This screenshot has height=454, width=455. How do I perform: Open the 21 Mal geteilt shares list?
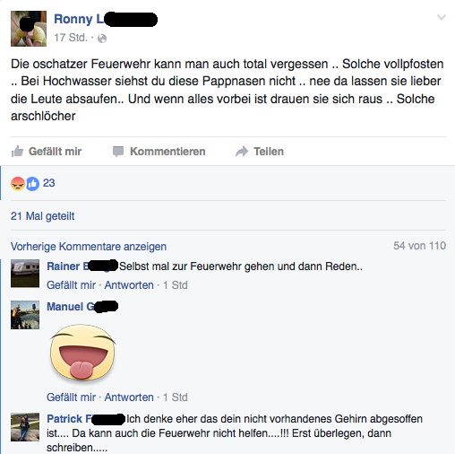tap(42, 216)
